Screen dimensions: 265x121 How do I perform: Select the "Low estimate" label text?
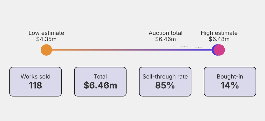(46, 33)
